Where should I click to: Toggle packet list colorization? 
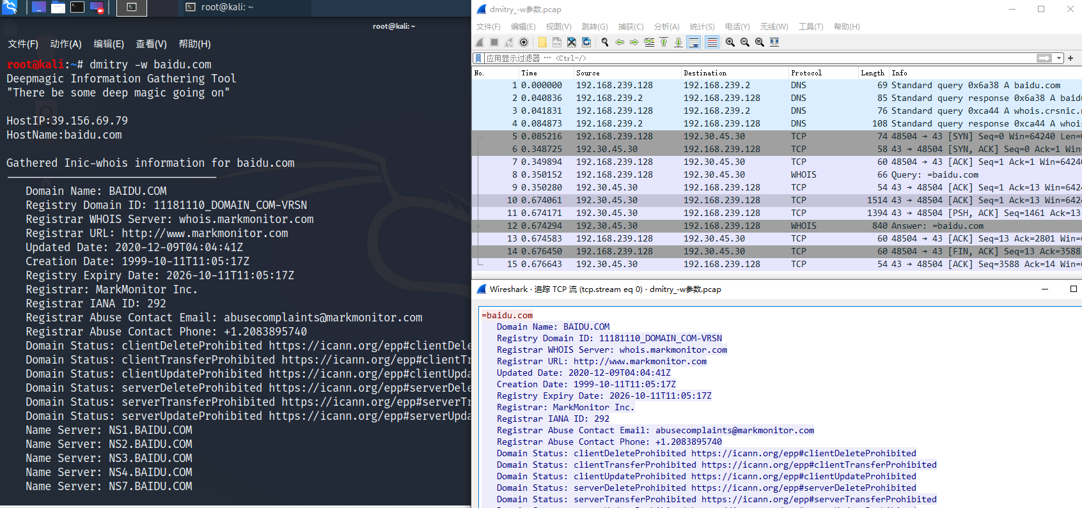[712, 42]
